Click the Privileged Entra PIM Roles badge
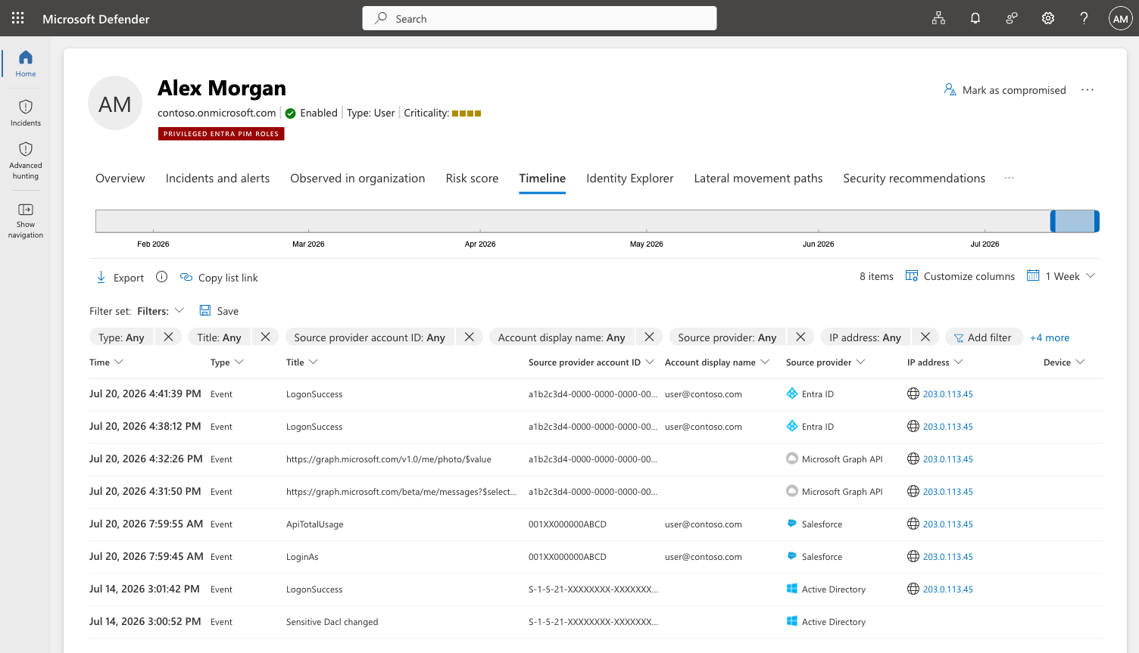Screen dimensions: 1139x653 [221, 134]
